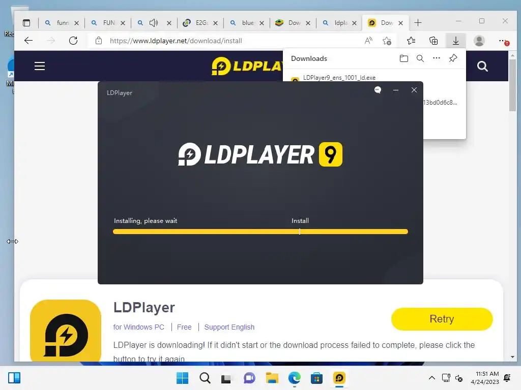Viewport: 521px width, 390px height.
Task: Click the yellow Retry button
Action: 442,319
